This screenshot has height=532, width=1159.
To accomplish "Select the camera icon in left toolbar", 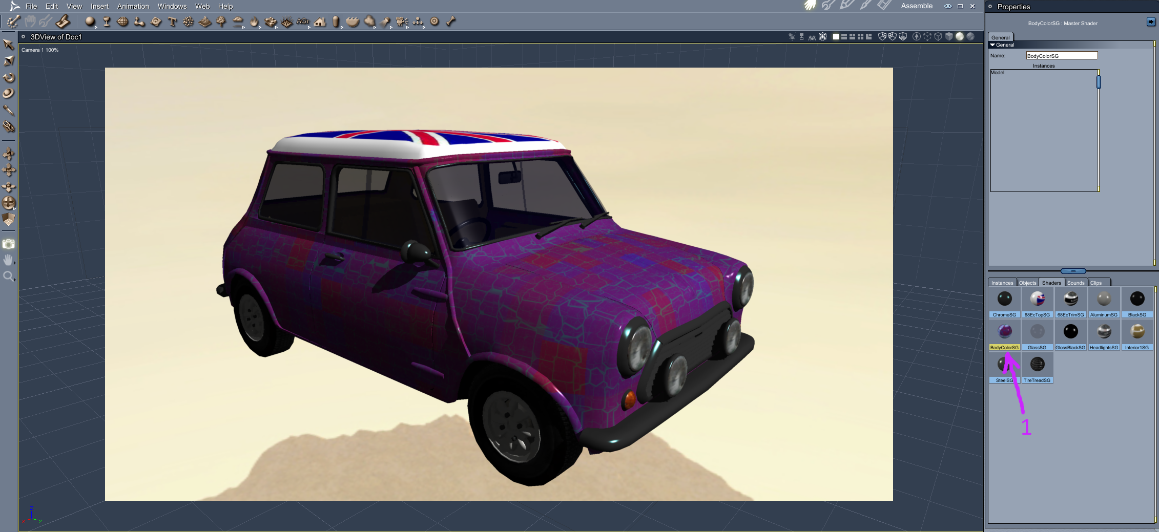I will tap(8, 244).
